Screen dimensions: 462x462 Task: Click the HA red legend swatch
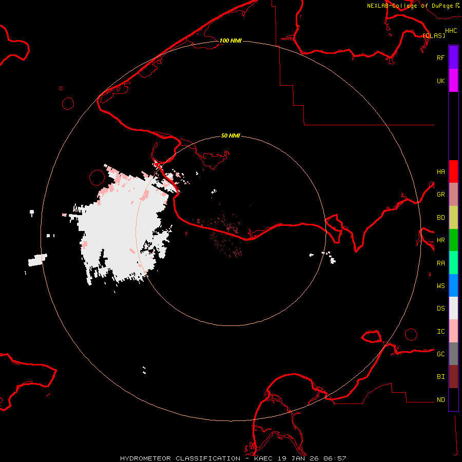[x=453, y=171]
